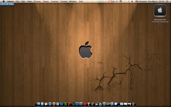Open the Apple menu

(x=3, y=1)
